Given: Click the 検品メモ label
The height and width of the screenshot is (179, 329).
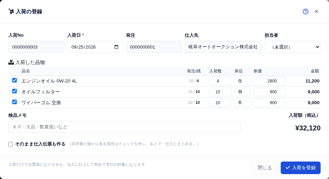Looking at the screenshot, I should coord(17,115).
